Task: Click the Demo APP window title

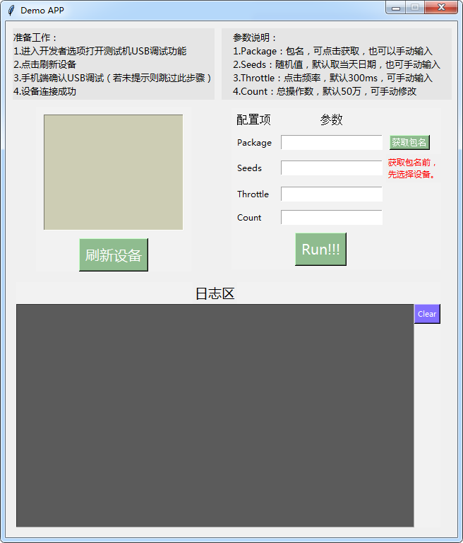Action: tap(42, 11)
